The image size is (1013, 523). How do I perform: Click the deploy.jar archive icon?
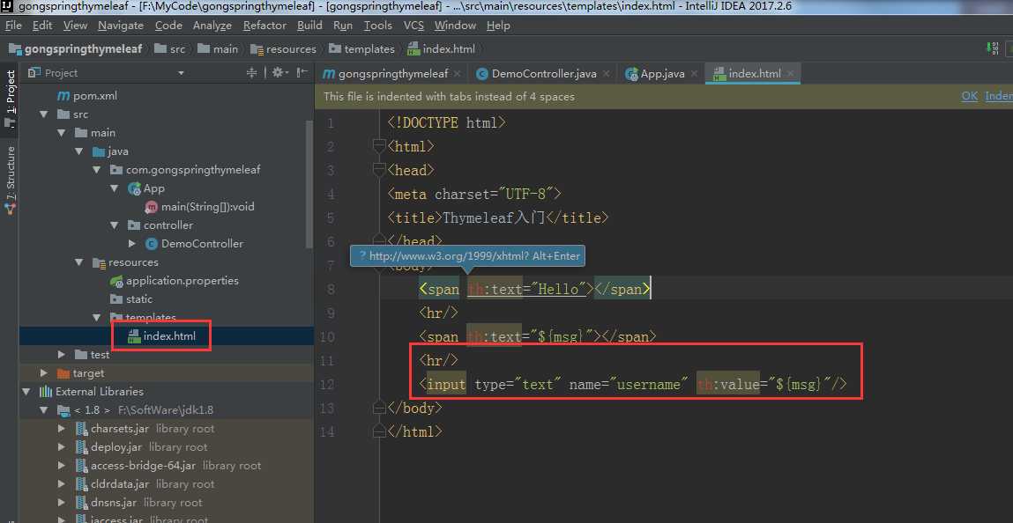(81, 447)
